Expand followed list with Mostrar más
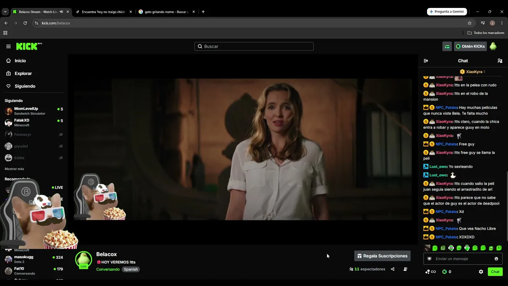This screenshot has height=286, width=508. click(x=14, y=169)
